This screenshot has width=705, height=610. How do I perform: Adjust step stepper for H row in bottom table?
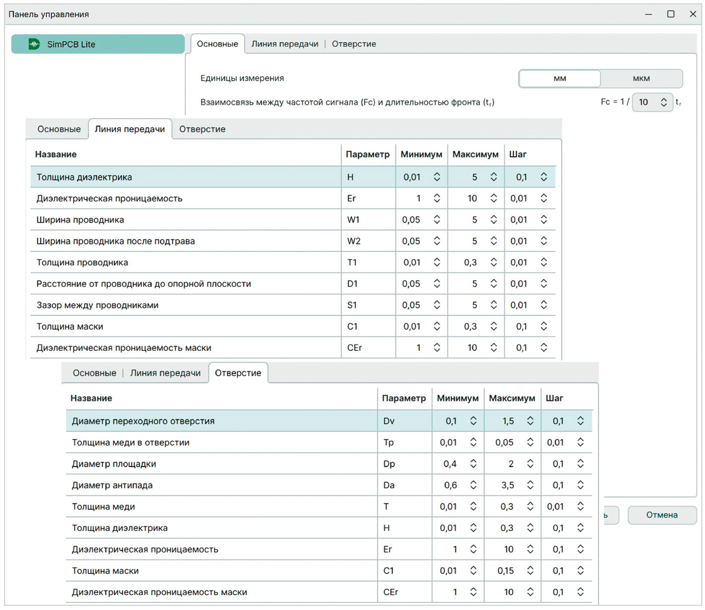click(580, 528)
